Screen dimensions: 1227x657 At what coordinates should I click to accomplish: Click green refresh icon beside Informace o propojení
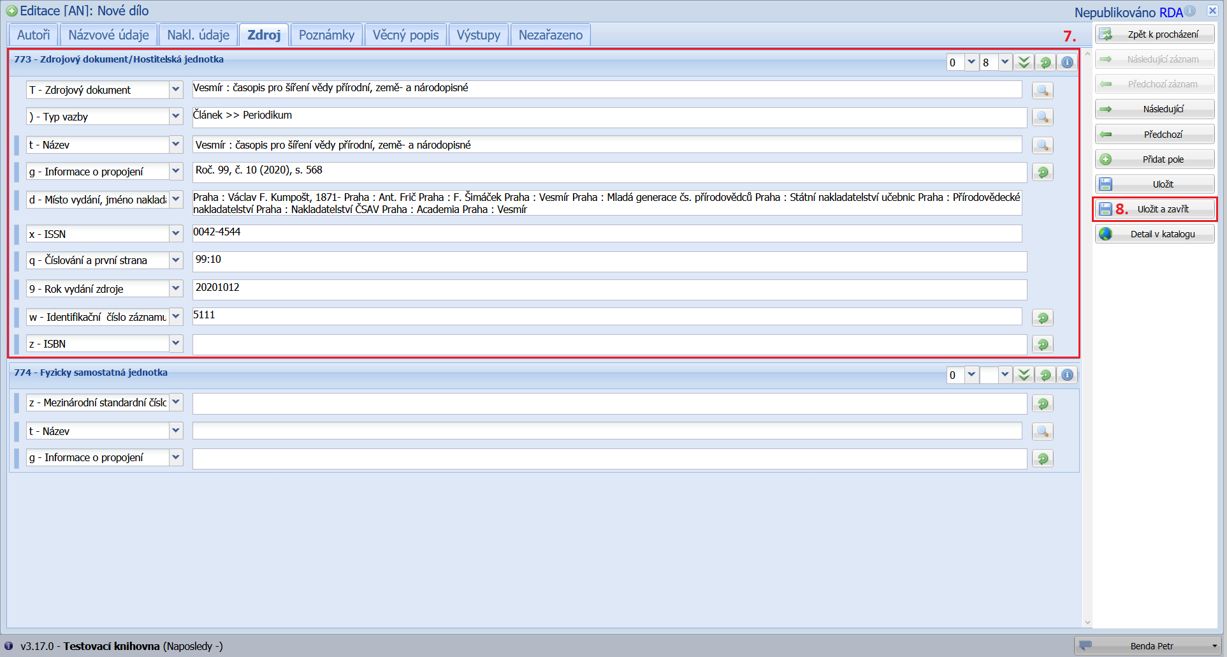[x=1042, y=172]
